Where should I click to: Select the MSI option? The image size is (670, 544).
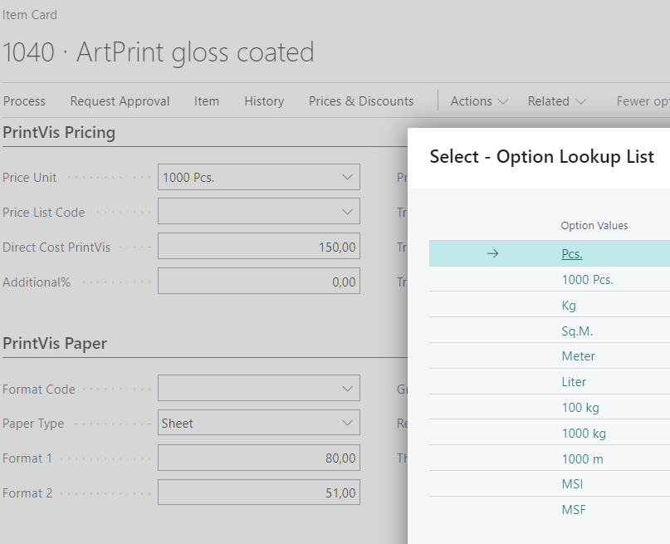tap(572, 483)
